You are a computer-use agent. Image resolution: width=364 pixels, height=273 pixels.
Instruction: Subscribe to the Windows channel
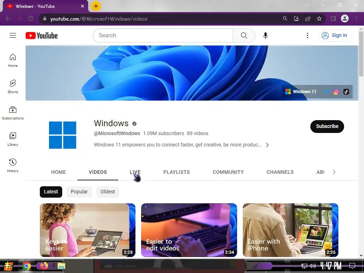click(x=327, y=127)
